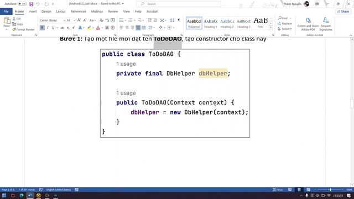Open Replace from the Editing group
The image size is (354, 199).
(285, 23)
